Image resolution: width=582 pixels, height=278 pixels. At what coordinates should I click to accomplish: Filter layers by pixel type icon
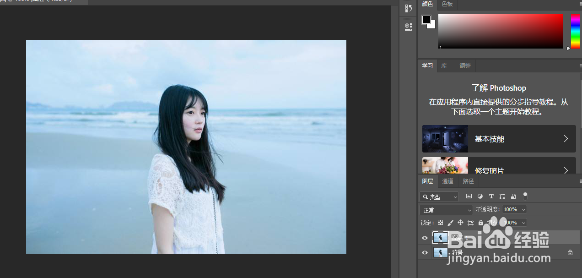point(469,196)
